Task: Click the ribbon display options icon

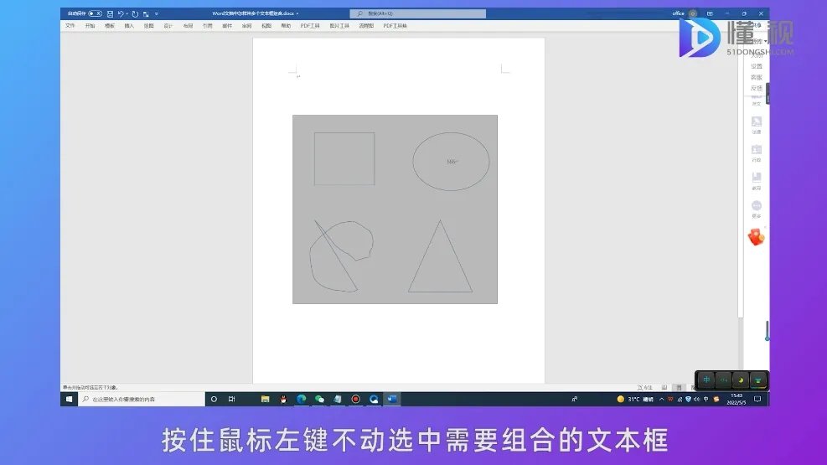Action: [x=710, y=13]
